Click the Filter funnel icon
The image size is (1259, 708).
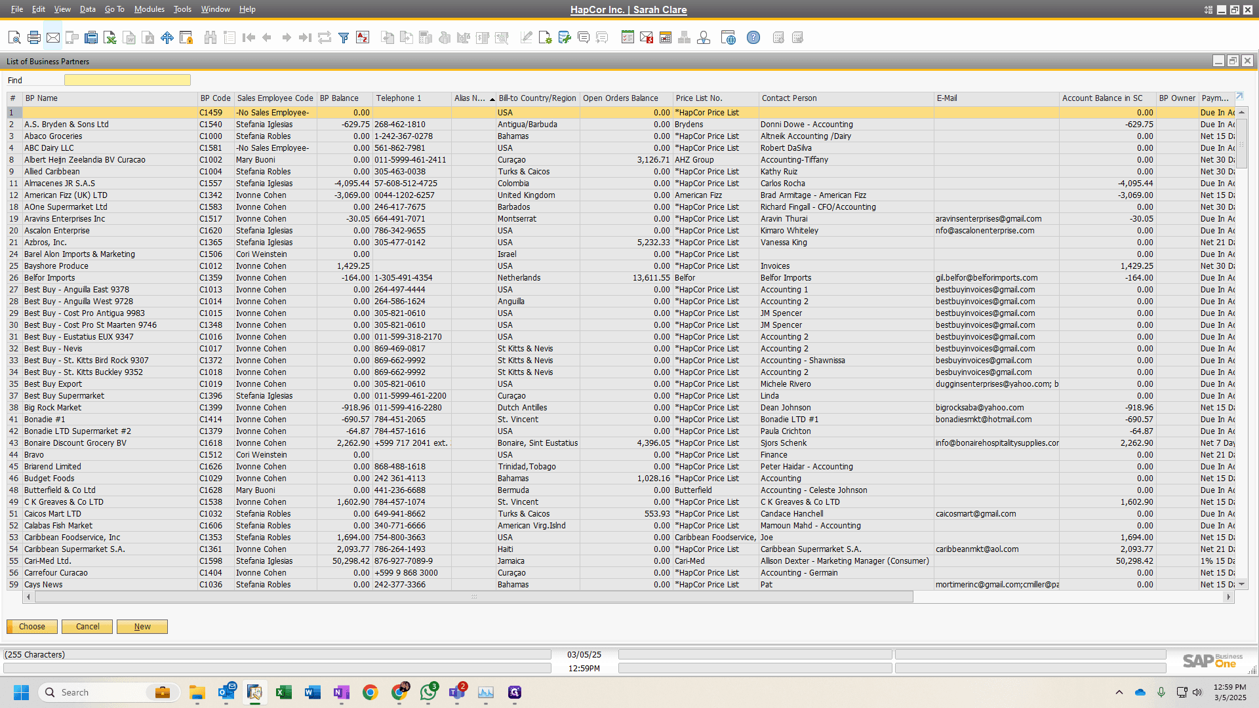coord(344,37)
